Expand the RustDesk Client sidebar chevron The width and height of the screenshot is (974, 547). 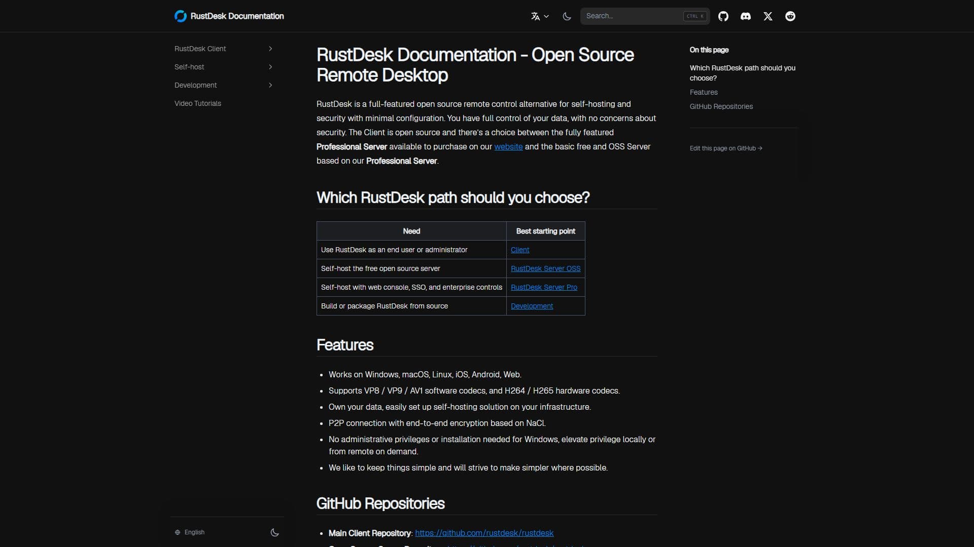point(270,49)
